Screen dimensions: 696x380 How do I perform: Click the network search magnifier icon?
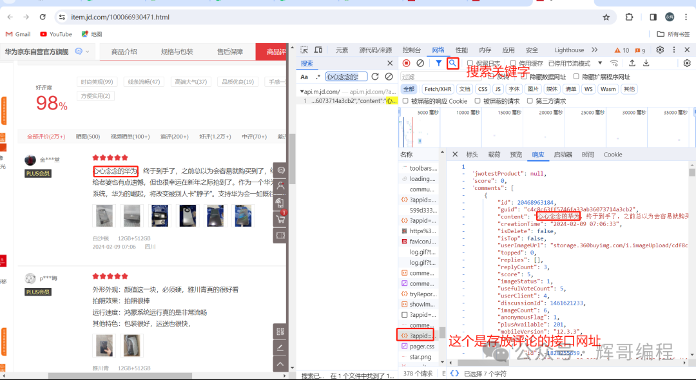[x=452, y=63]
